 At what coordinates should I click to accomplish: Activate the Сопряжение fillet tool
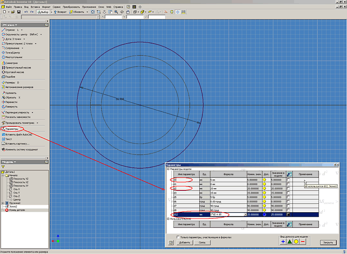(10, 48)
